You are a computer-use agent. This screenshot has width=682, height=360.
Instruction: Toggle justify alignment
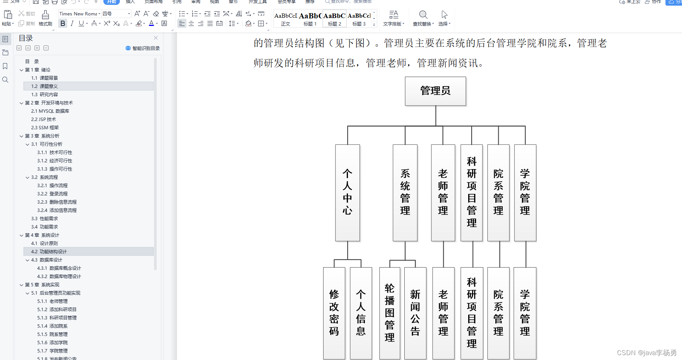[210, 23]
